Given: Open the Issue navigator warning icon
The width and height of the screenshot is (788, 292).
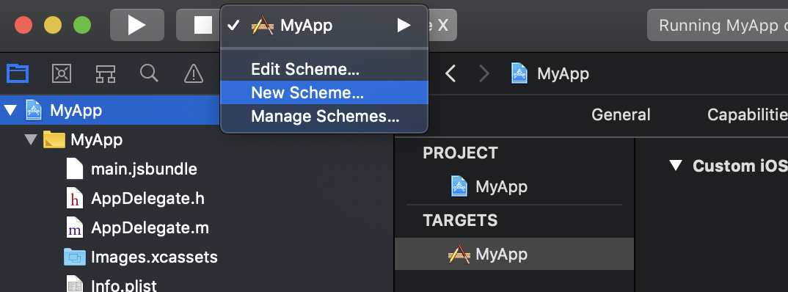Looking at the screenshot, I should (x=194, y=74).
